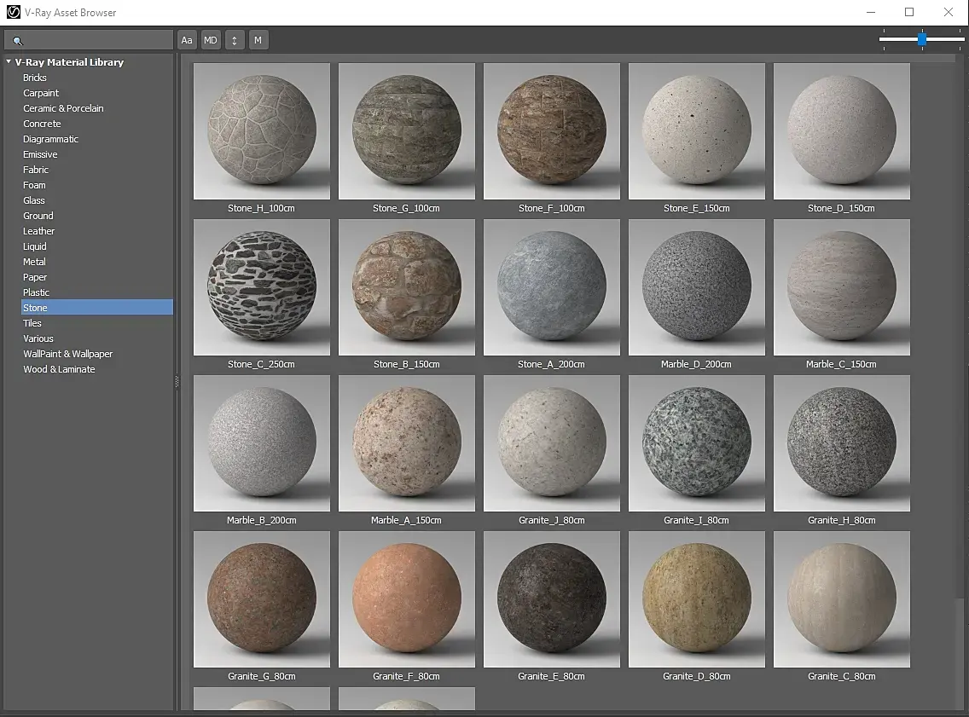Viewport: 969px width, 717px height.
Task: Open the Ceramic & Porcelain category
Action: pos(63,108)
